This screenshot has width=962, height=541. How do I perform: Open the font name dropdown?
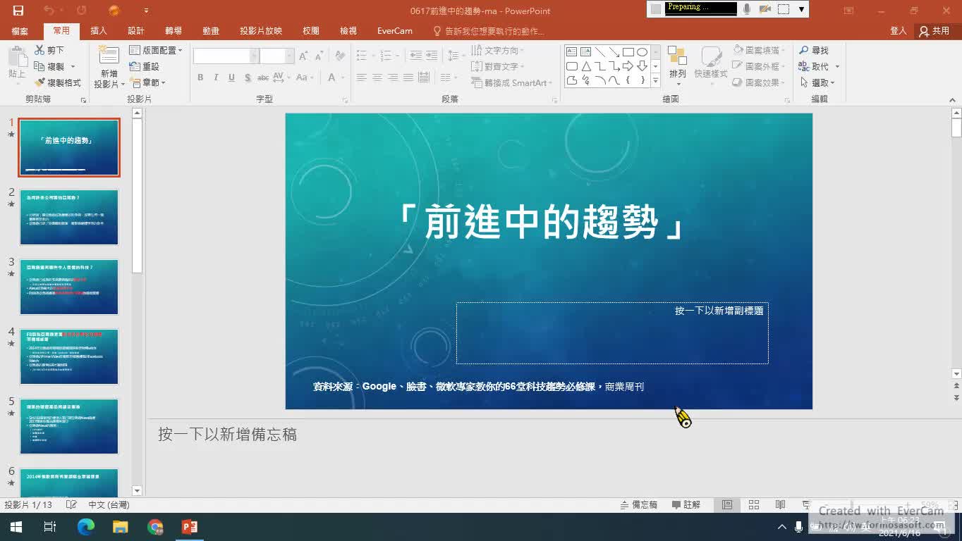[254, 56]
